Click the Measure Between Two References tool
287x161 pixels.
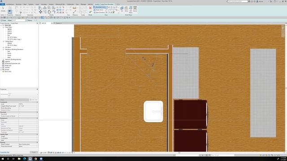point(74,12)
